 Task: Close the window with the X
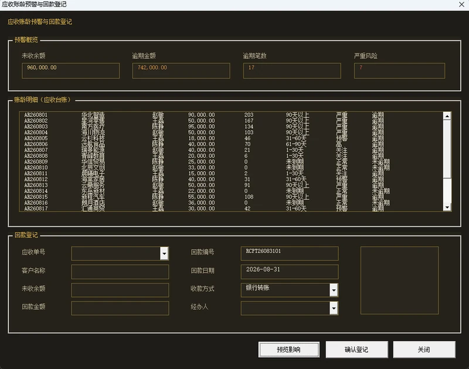click(x=461, y=5)
